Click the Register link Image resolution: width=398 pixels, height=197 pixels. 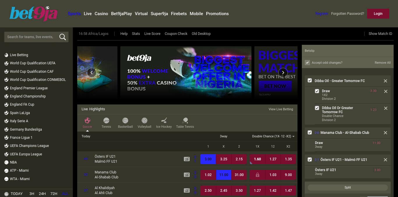(322, 14)
